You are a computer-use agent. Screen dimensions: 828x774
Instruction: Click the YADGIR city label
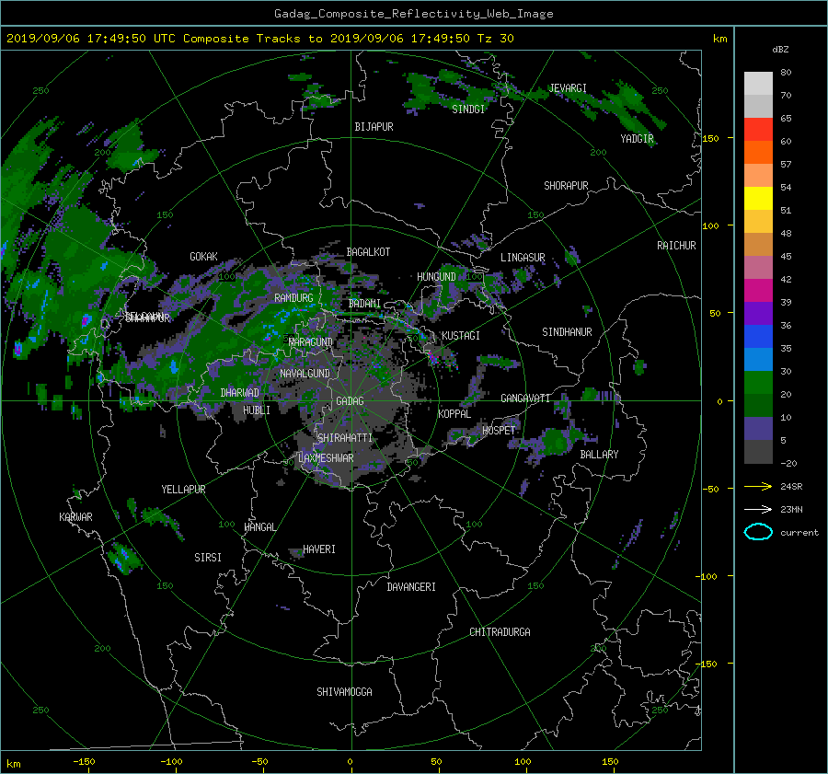point(637,138)
